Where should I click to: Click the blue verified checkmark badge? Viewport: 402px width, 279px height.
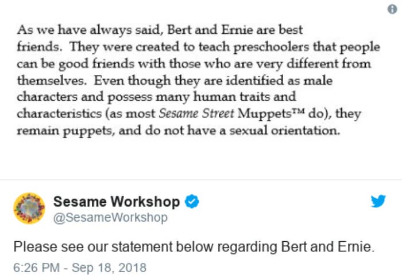click(x=192, y=201)
